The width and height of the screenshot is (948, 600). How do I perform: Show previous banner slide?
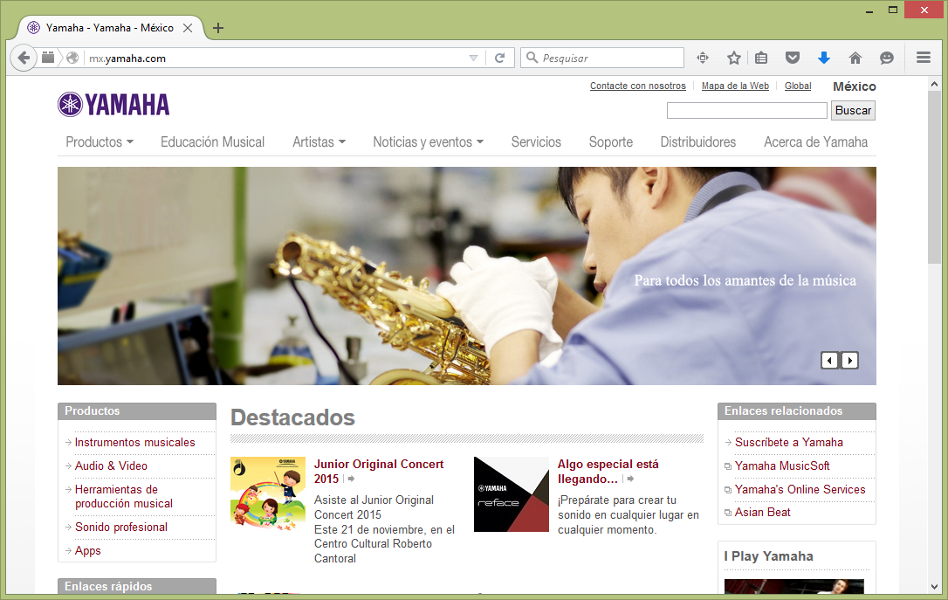(x=830, y=360)
